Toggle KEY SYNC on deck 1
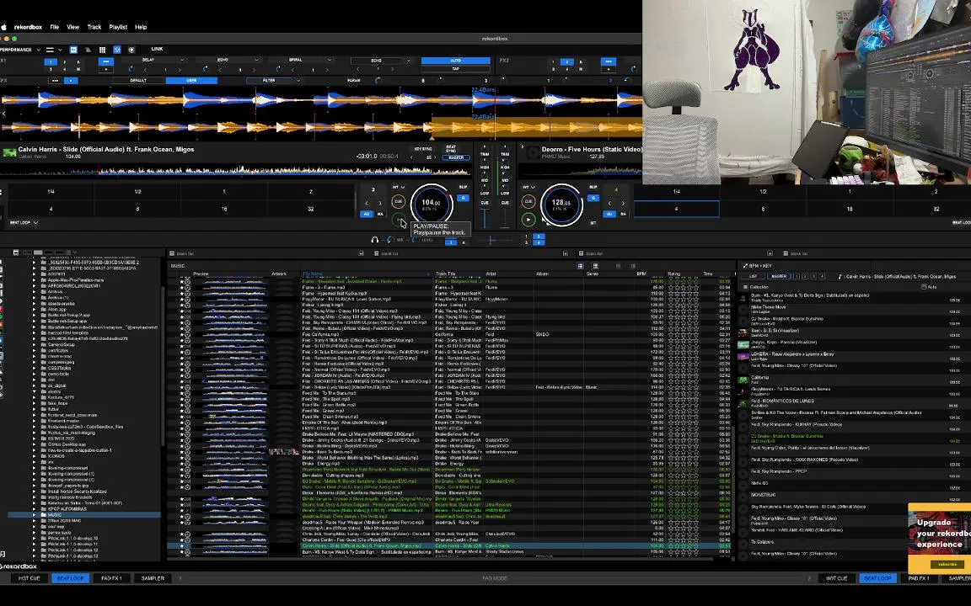Image resolution: width=971 pixels, height=606 pixels. [x=424, y=149]
